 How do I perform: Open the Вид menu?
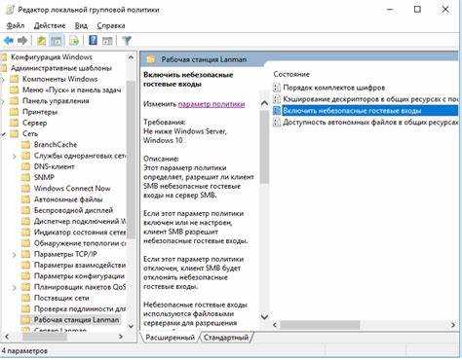(81, 25)
